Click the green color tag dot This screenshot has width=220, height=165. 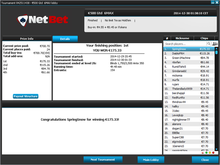(x=206, y=153)
